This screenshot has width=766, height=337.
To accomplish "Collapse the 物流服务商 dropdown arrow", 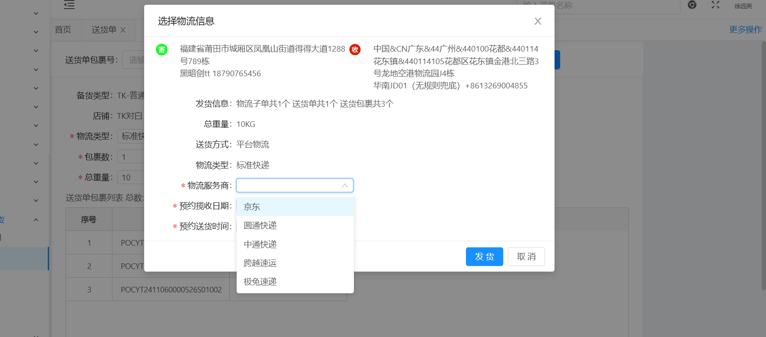I will [345, 185].
